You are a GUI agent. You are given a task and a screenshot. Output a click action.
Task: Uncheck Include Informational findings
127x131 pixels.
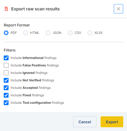click(6, 58)
